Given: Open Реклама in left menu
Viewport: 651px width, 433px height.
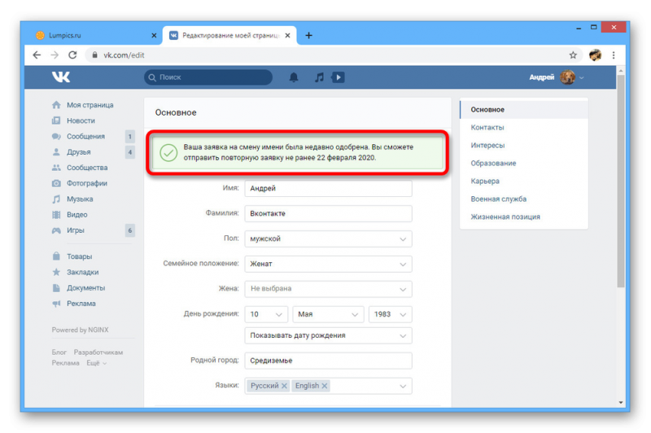Looking at the screenshot, I should coord(73,304).
